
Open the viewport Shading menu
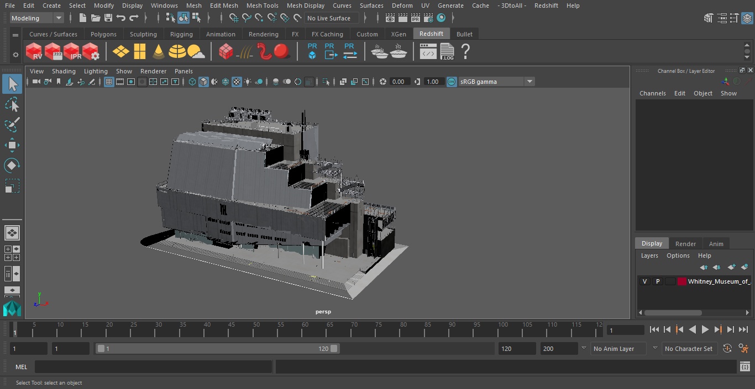pyautogui.click(x=64, y=71)
